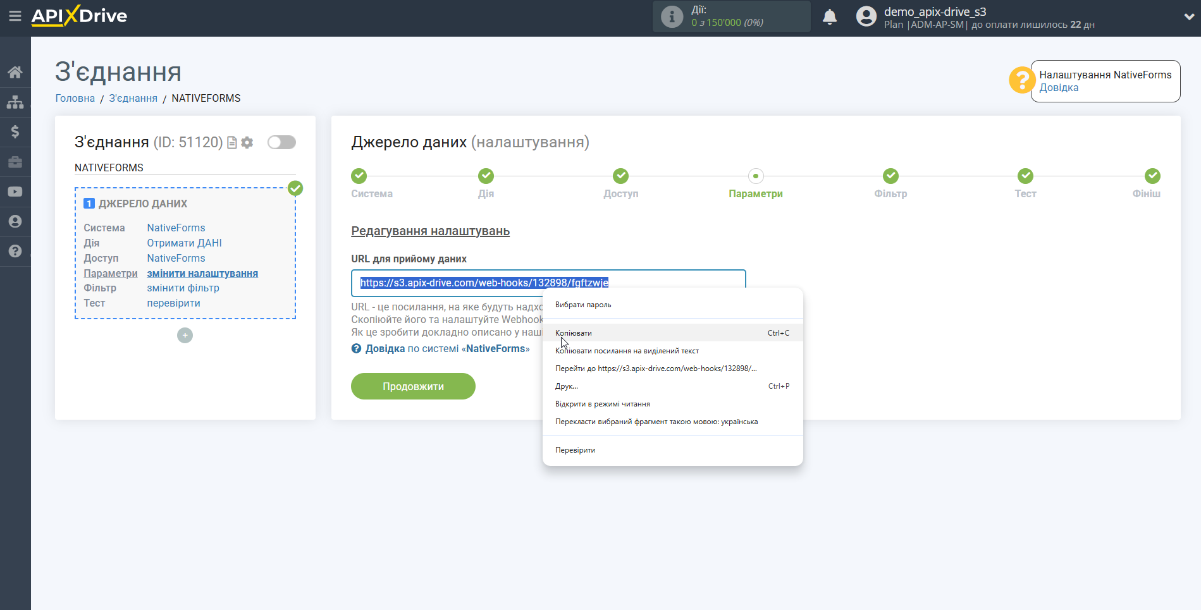Click the add block plus button
1201x610 pixels.
click(x=185, y=335)
